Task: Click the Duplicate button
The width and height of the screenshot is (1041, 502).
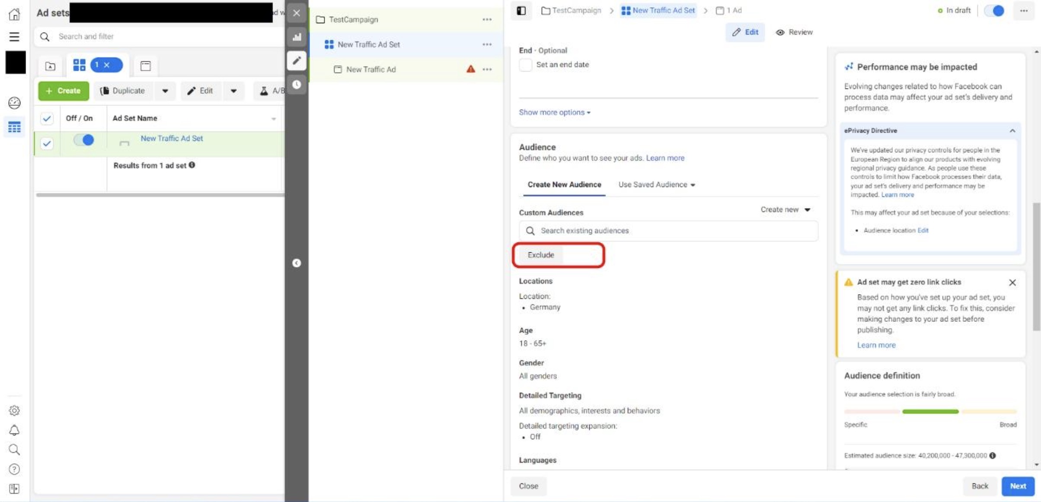Action: click(x=123, y=91)
